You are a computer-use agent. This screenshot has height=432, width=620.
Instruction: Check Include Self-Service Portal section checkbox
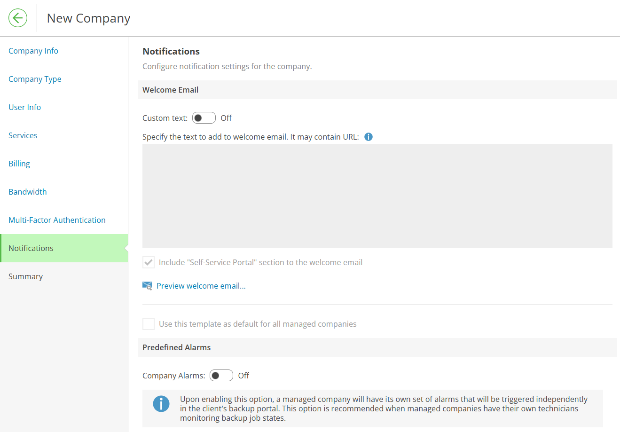149,262
